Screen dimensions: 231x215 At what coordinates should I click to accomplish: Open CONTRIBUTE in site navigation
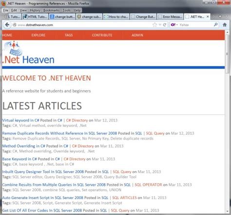[x=102, y=35]
